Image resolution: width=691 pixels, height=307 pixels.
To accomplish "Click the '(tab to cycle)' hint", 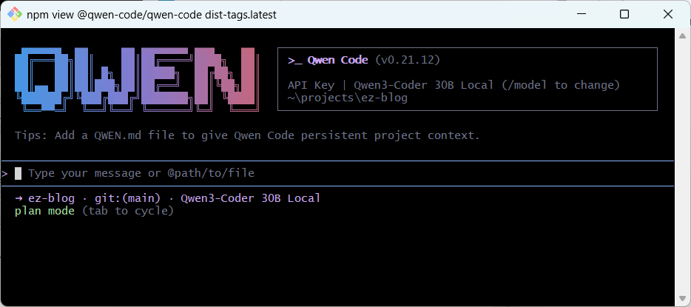I will click(128, 211).
